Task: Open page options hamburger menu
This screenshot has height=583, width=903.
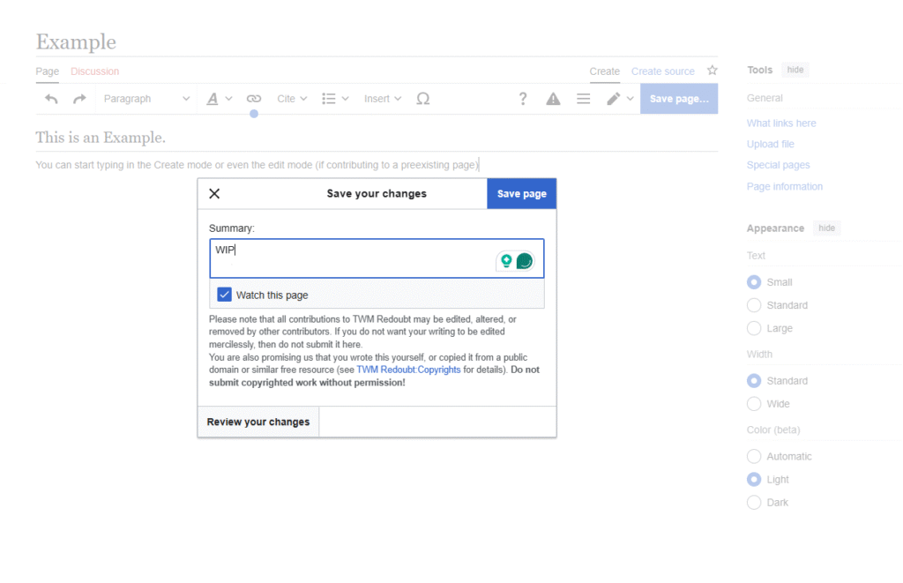Action: [x=583, y=99]
